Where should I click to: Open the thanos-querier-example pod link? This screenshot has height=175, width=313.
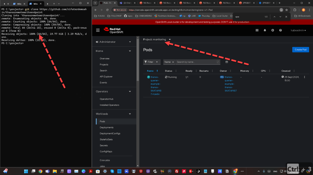(x=156, y=86)
